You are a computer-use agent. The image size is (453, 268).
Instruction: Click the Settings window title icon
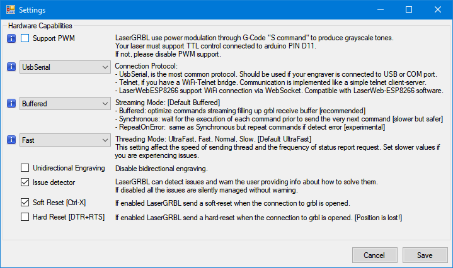pyautogui.click(x=9, y=10)
